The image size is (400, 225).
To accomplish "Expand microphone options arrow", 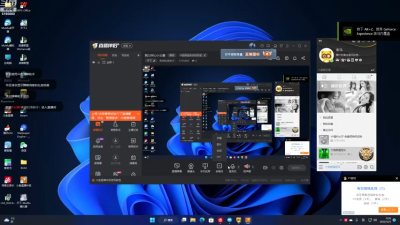I will pyautogui.click(x=238, y=167).
